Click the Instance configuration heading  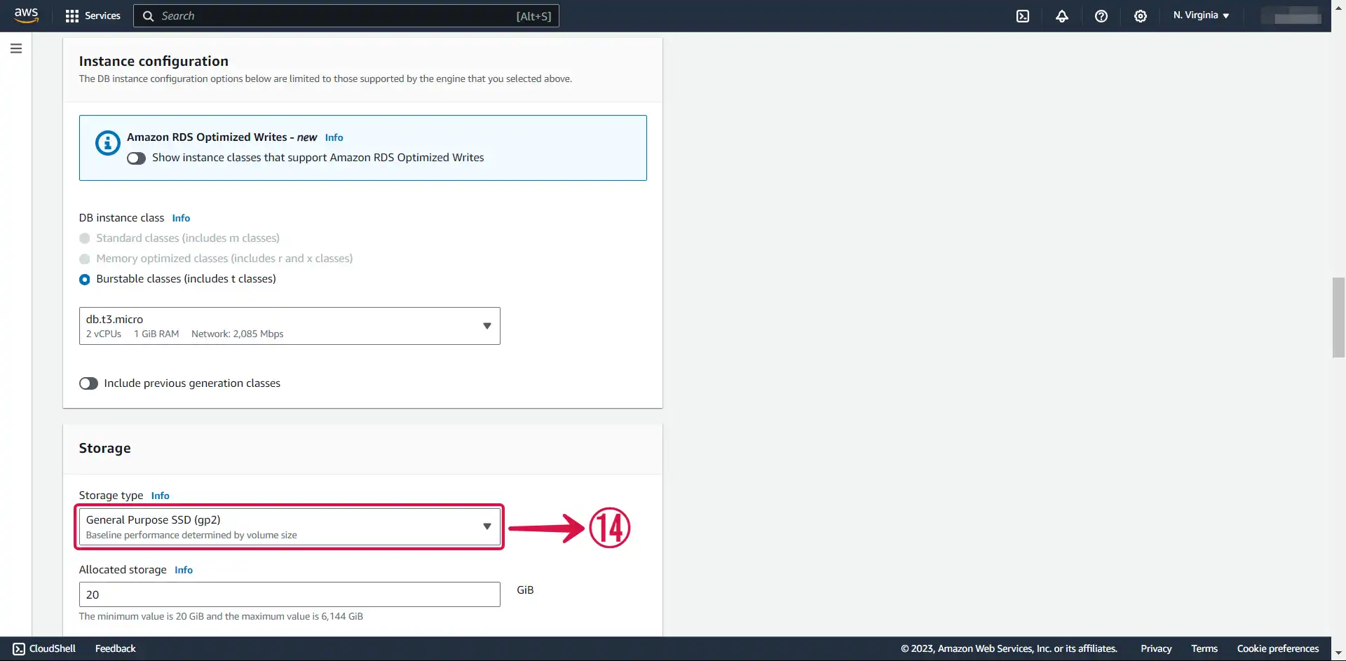click(154, 61)
